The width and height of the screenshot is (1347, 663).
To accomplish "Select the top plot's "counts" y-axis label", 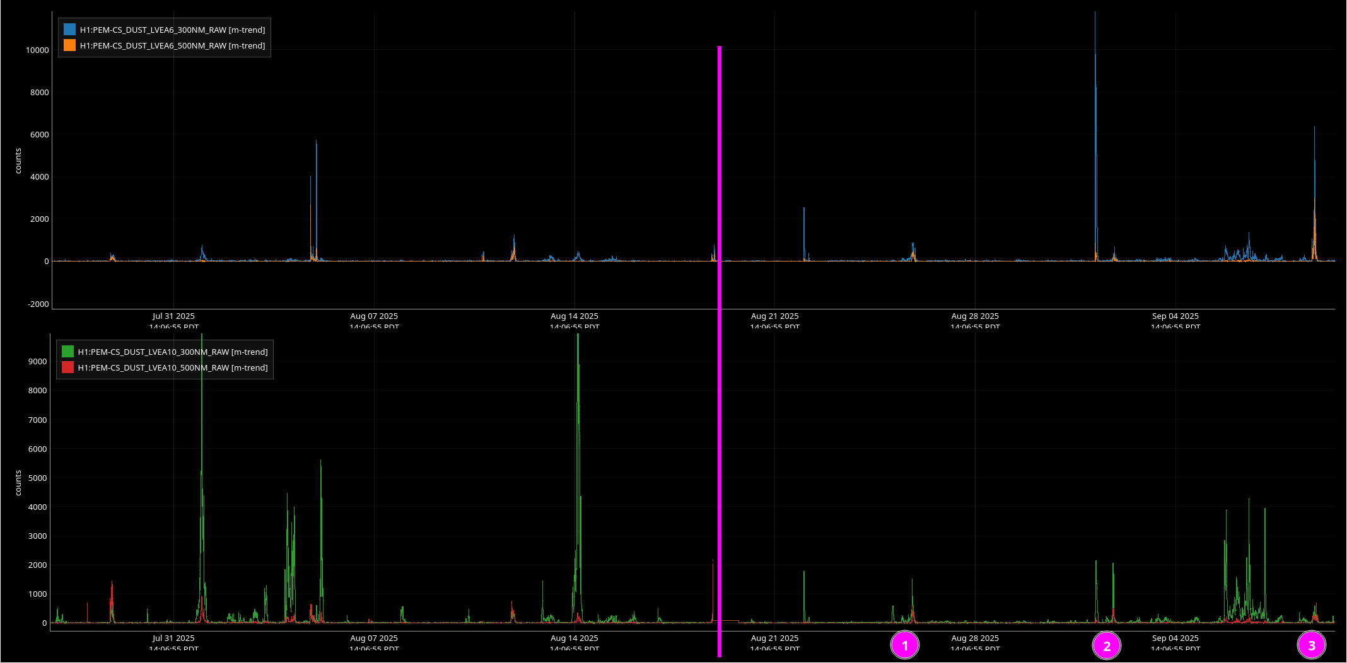I will [18, 161].
